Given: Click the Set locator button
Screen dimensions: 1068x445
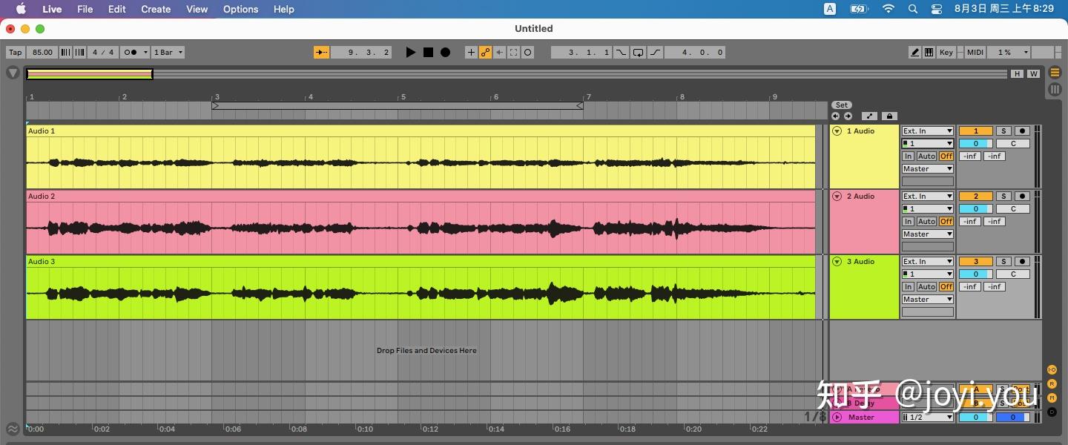Looking at the screenshot, I should pyautogui.click(x=841, y=105).
